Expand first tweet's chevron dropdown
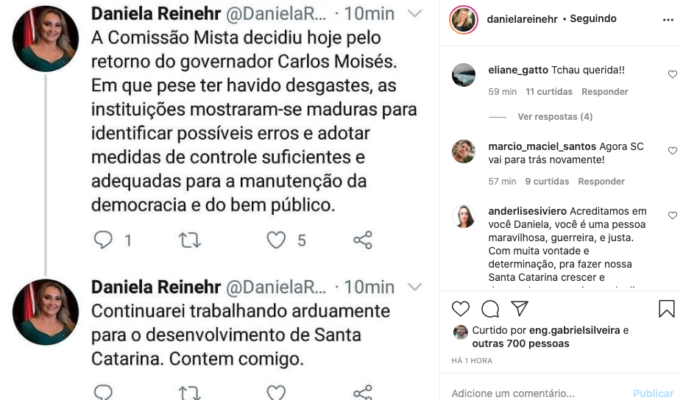 415,14
